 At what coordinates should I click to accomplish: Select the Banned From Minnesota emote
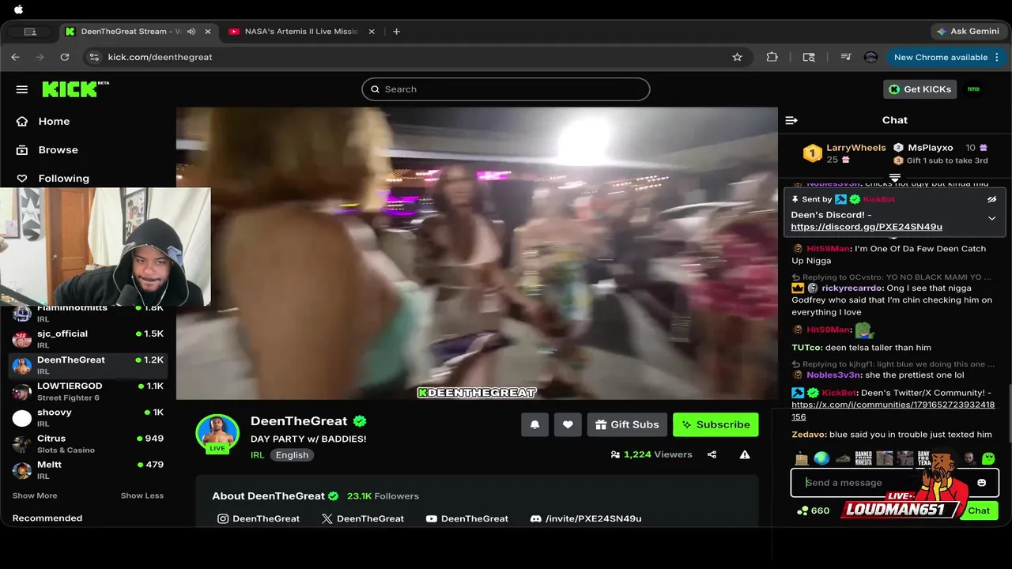pyautogui.click(x=863, y=458)
